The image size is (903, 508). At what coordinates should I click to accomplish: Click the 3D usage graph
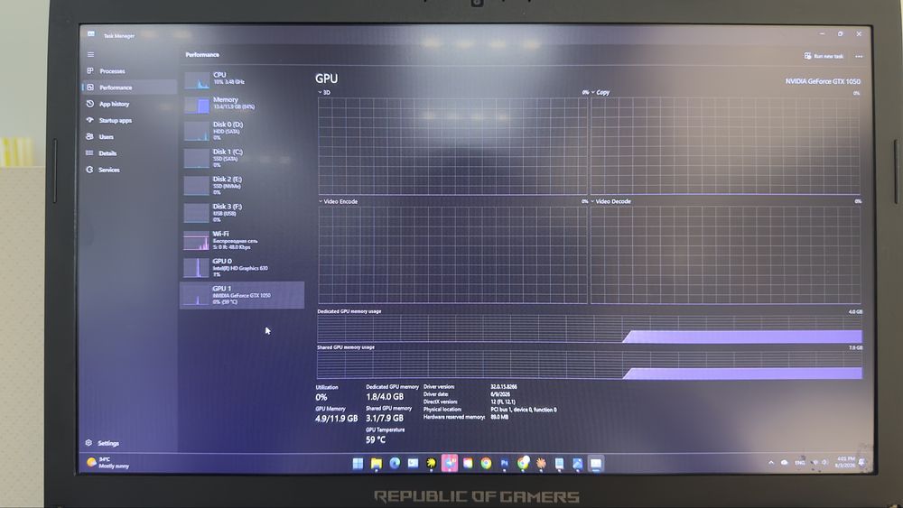coord(452,145)
